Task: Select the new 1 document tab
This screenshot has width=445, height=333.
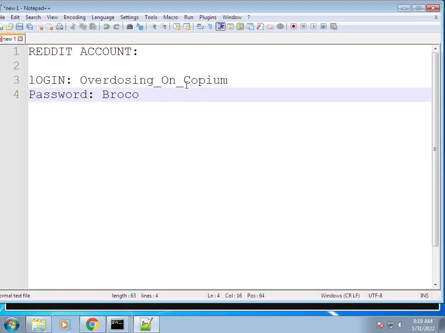Action: [x=9, y=39]
